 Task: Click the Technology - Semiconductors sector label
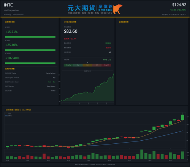pos(14,14)
